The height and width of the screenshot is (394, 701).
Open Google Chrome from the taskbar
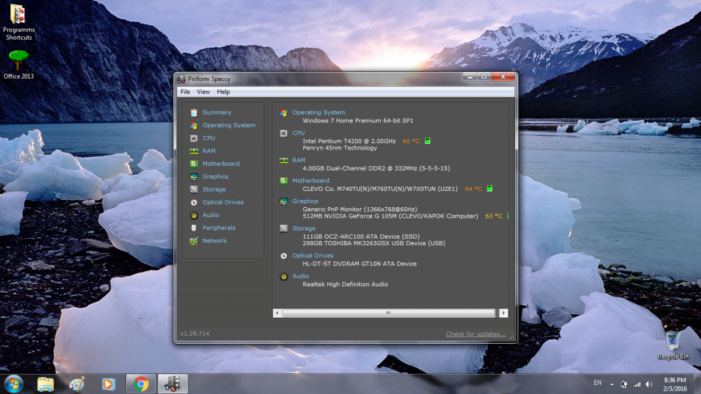click(x=141, y=383)
